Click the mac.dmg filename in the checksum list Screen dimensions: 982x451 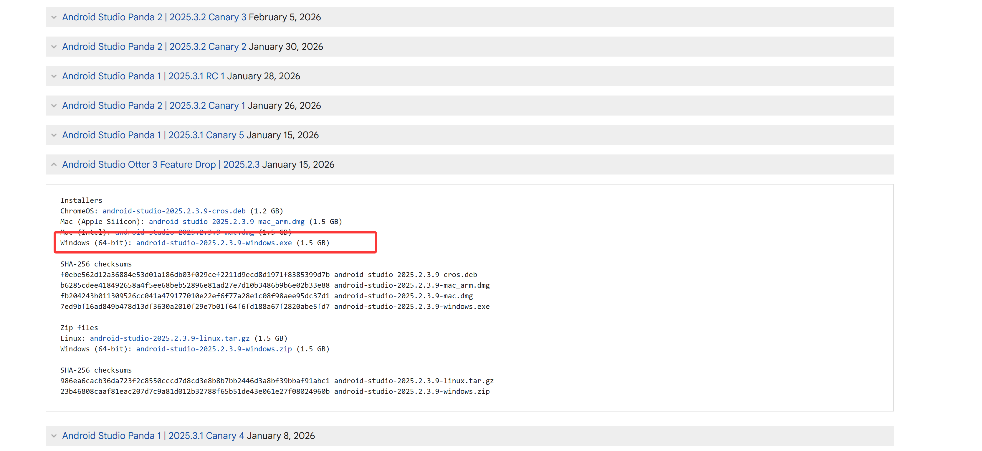click(x=404, y=296)
